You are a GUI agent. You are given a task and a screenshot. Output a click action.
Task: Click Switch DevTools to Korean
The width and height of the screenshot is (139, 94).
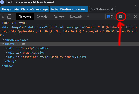(69, 9)
